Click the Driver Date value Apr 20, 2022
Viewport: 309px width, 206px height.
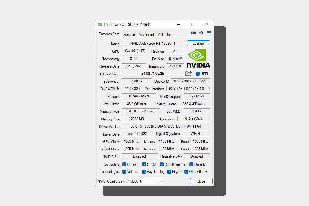138,134
